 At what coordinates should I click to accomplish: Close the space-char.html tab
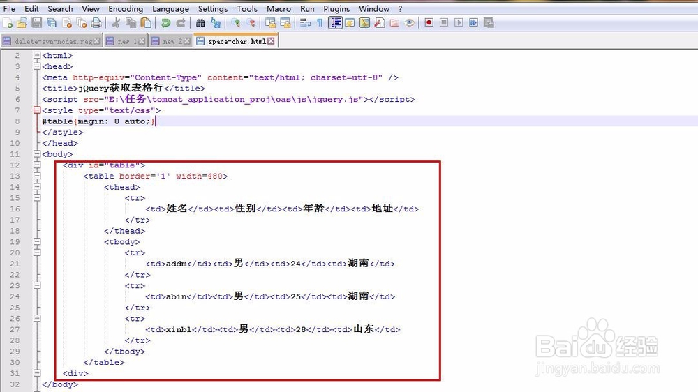coord(271,41)
